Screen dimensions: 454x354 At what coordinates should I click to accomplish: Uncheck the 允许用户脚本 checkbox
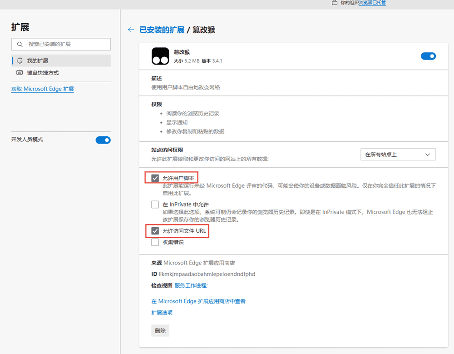click(155, 178)
